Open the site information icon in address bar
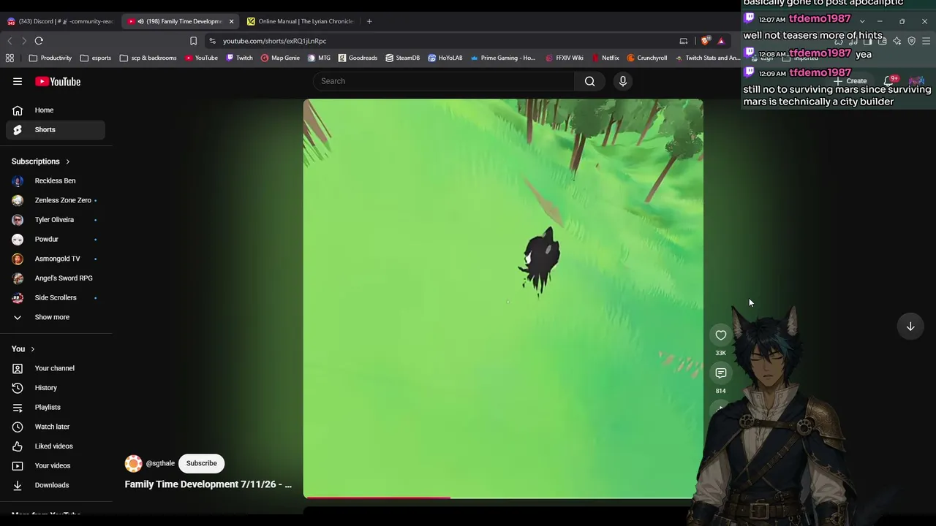The width and height of the screenshot is (936, 526). (212, 41)
